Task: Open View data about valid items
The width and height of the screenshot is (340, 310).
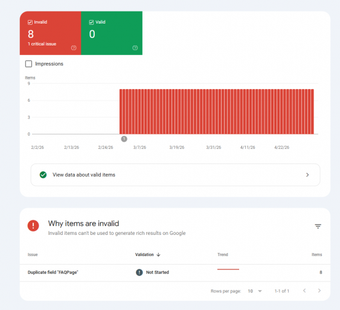Action: tap(175, 175)
